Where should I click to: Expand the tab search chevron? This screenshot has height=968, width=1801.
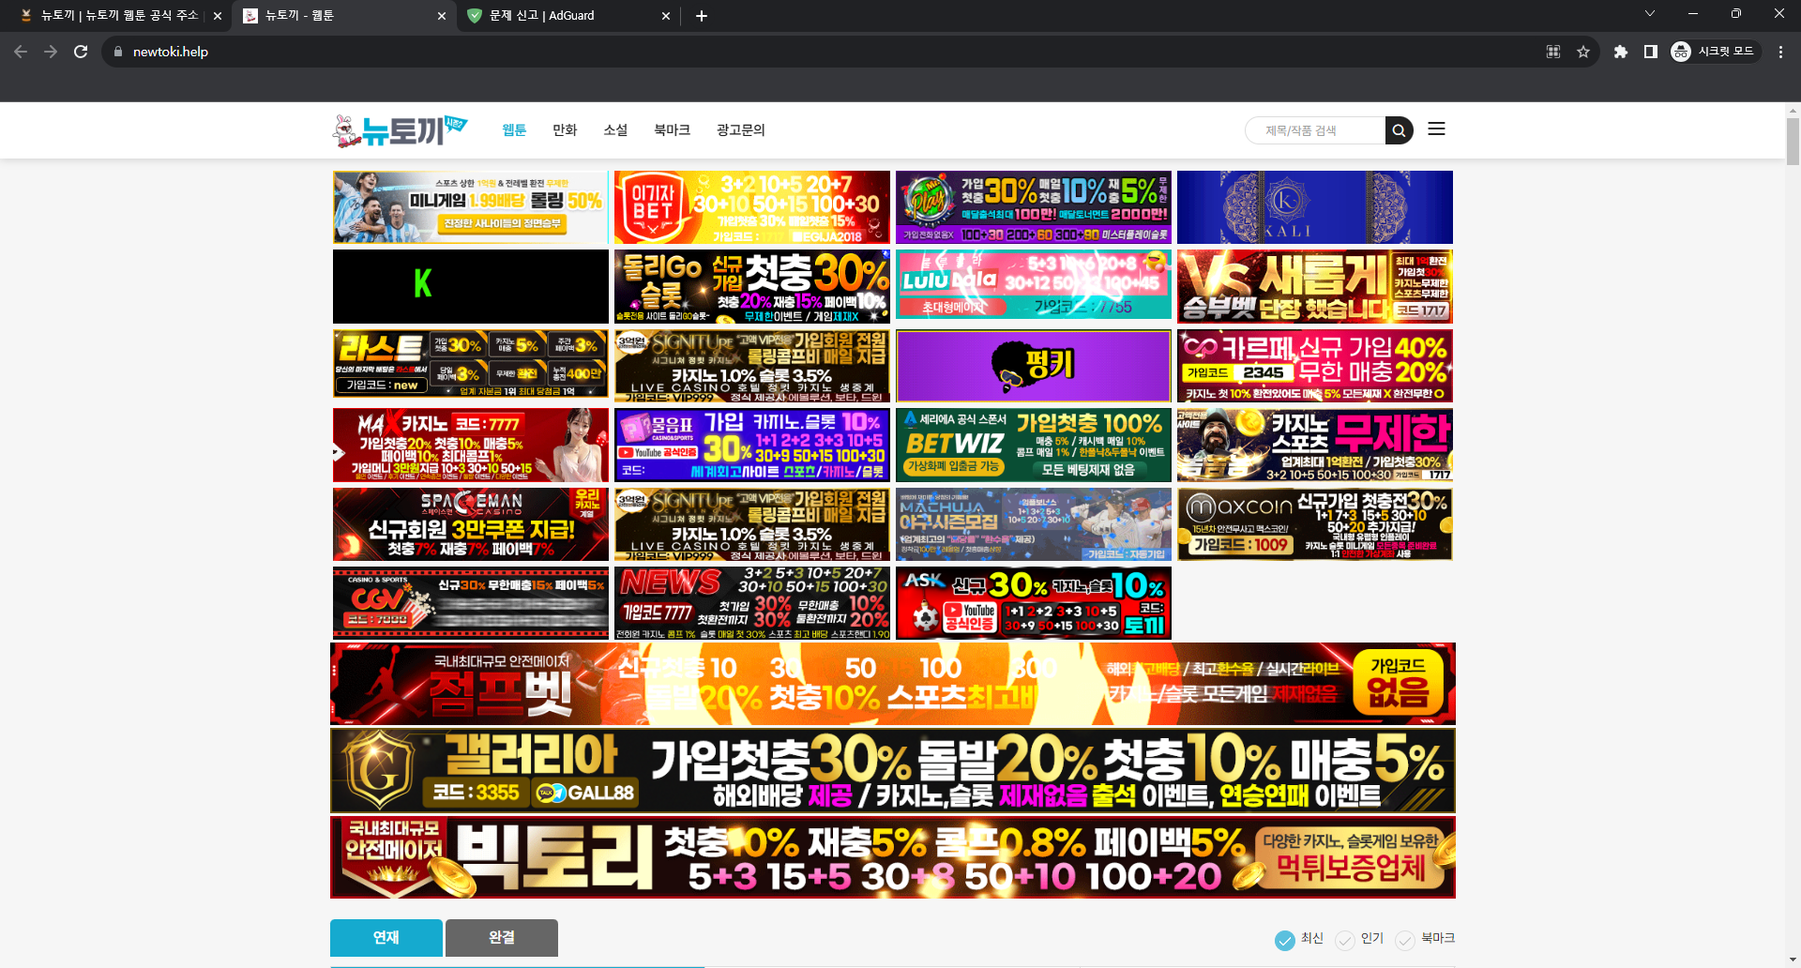(x=1650, y=14)
